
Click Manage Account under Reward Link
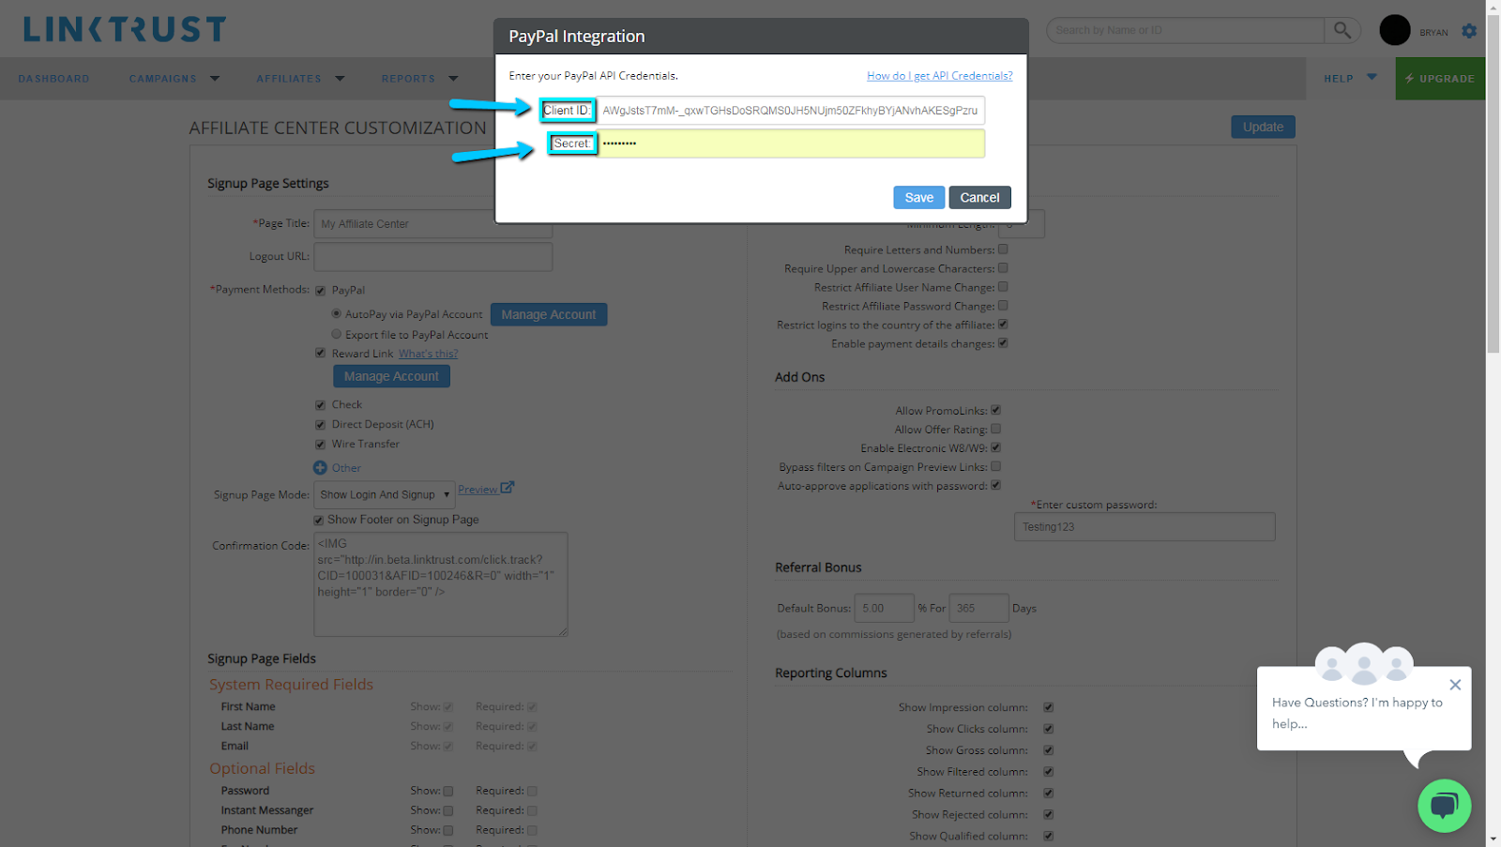coord(391,376)
